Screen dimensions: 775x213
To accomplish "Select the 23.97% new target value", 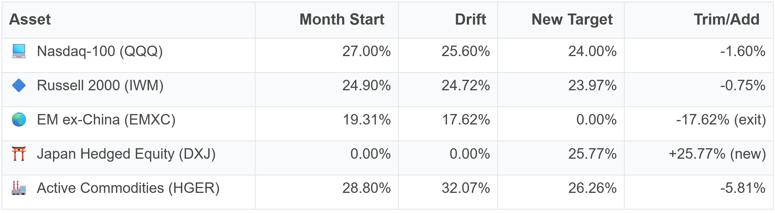I will 592,85.
